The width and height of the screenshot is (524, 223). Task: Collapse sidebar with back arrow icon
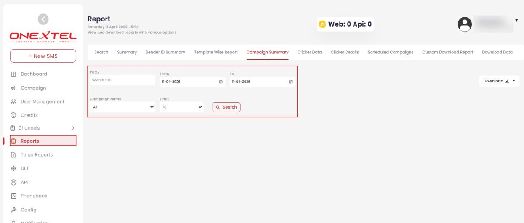43,19
